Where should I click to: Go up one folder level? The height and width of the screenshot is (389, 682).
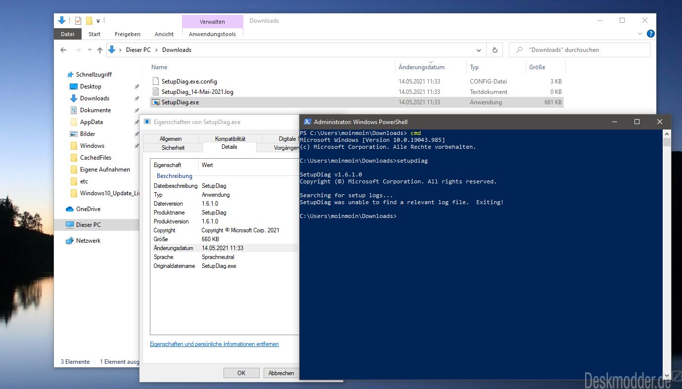coord(100,50)
